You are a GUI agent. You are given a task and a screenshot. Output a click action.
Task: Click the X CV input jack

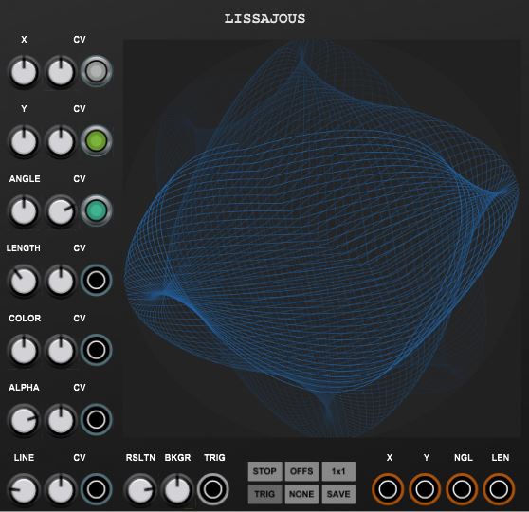97,71
